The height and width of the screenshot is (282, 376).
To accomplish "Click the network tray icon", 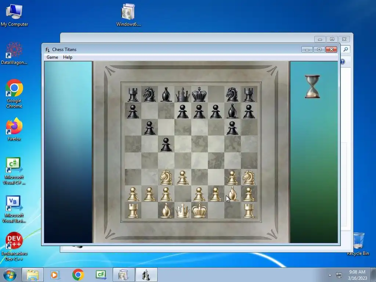I will click(339, 275).
